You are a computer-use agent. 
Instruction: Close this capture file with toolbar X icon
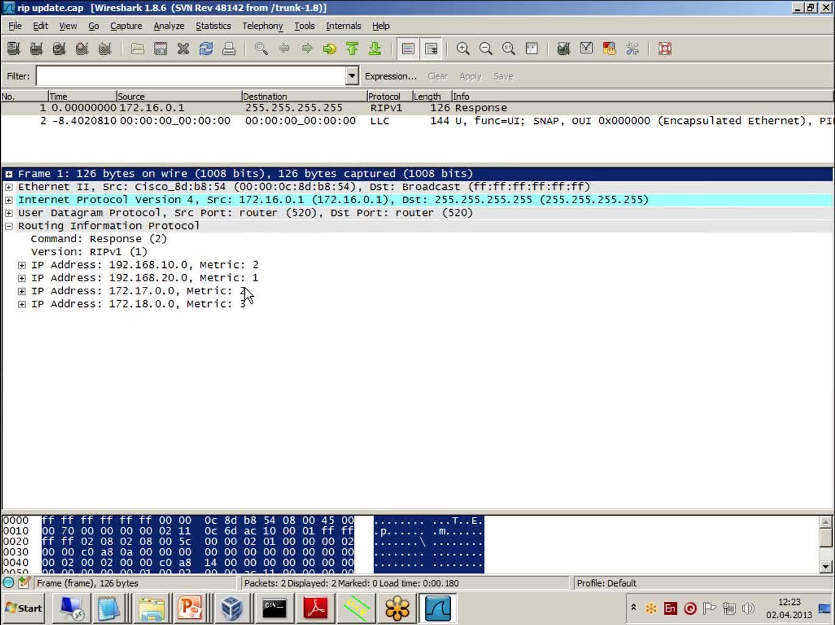[183, 49]
